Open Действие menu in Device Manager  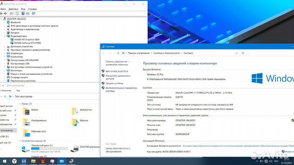click(x=13, y=9)
